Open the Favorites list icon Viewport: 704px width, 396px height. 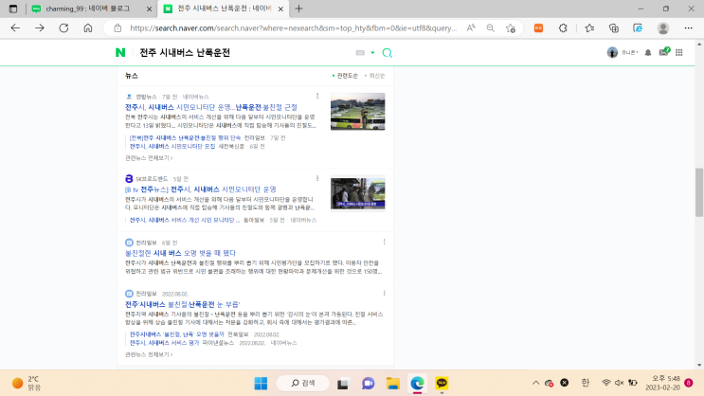[589, 28]
